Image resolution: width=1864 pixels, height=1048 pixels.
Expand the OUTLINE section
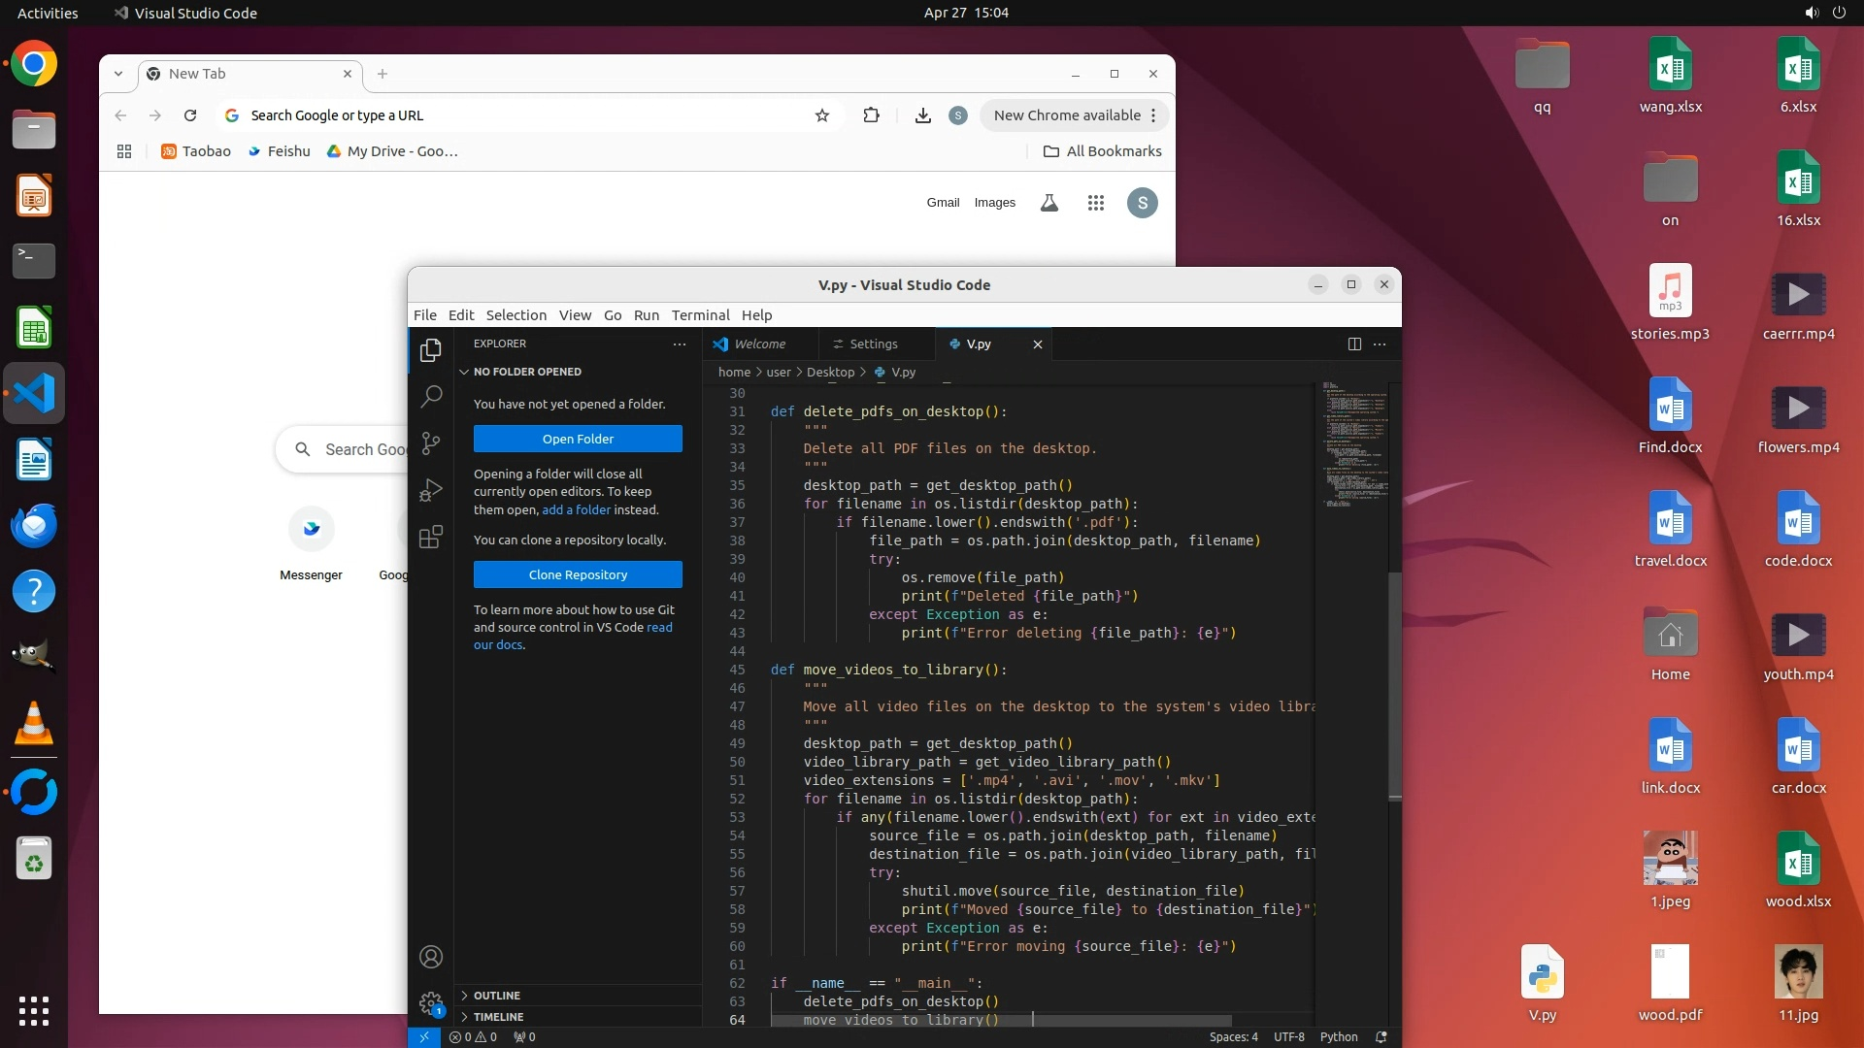(x=497, y=996)
